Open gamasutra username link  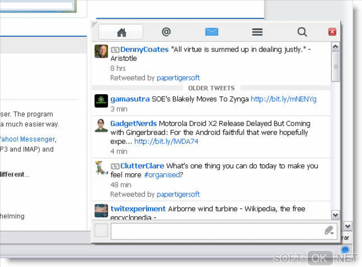[130, 99]
